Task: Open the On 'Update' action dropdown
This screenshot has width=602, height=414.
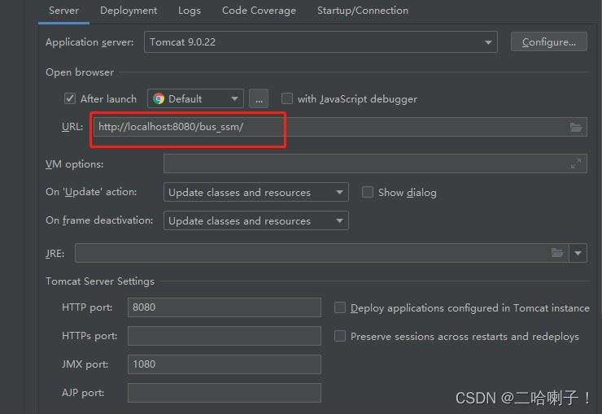Action: click(255, 192)
